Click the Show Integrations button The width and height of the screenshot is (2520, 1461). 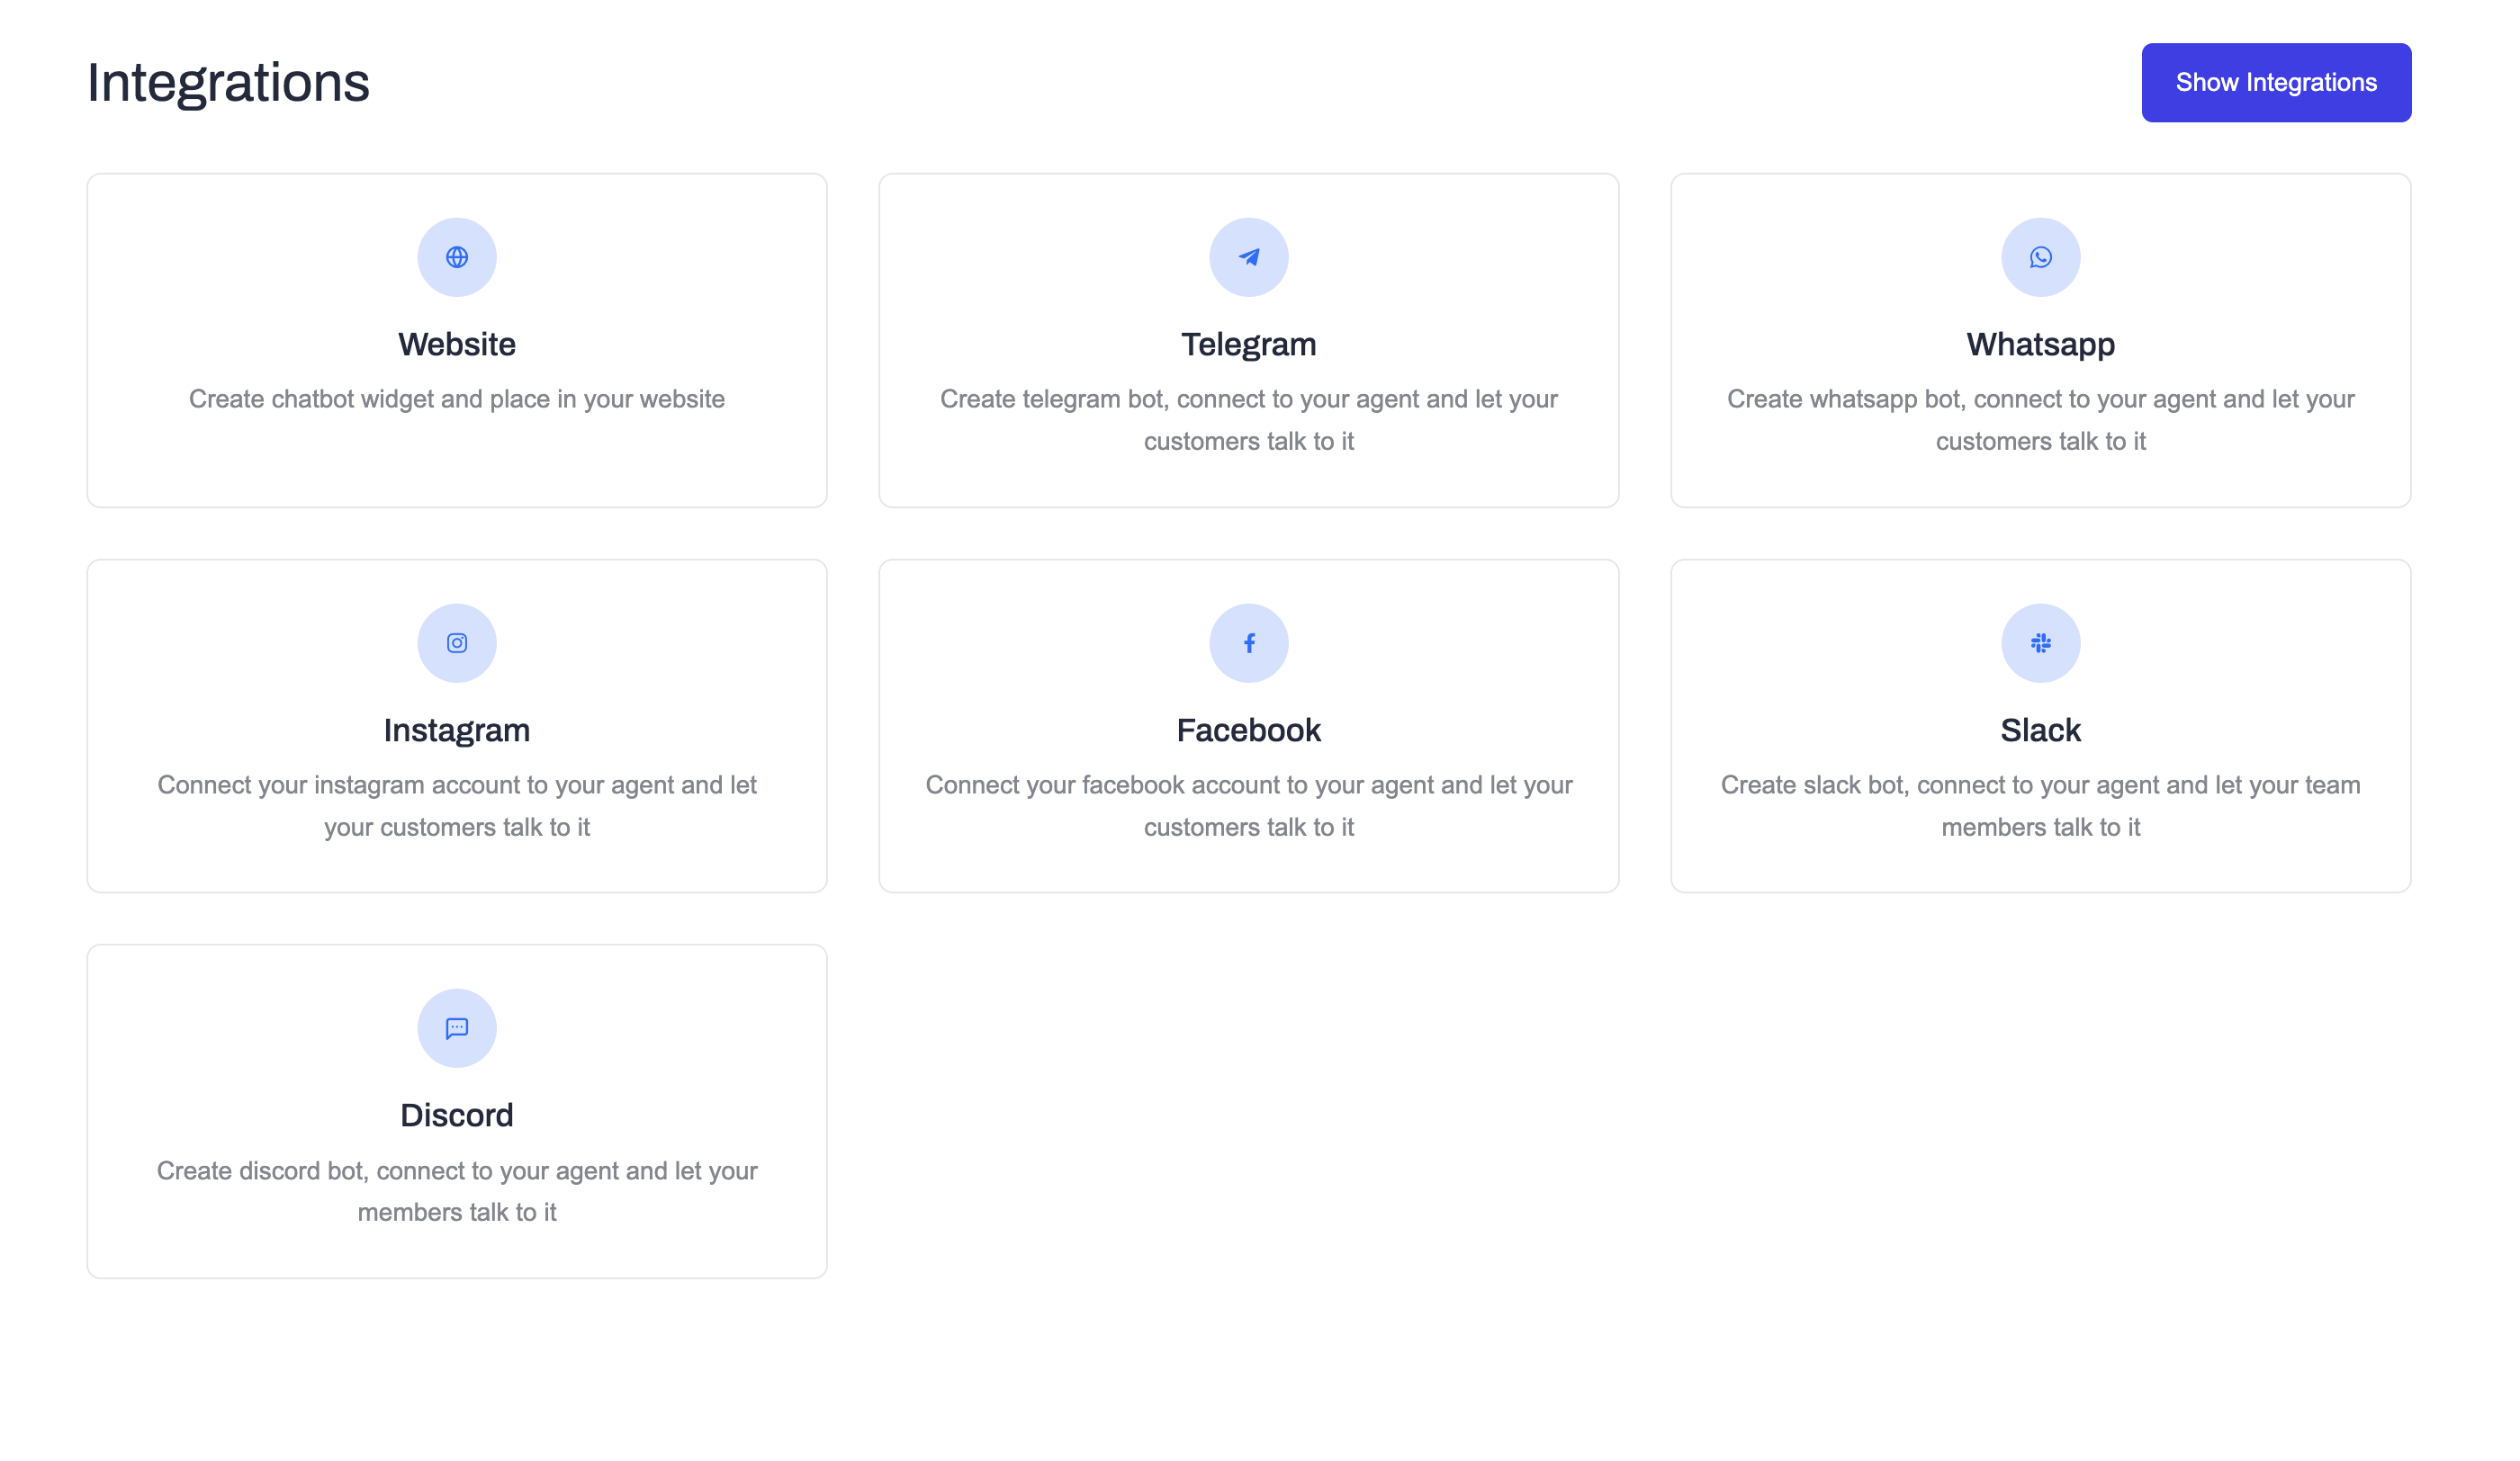2276,82
